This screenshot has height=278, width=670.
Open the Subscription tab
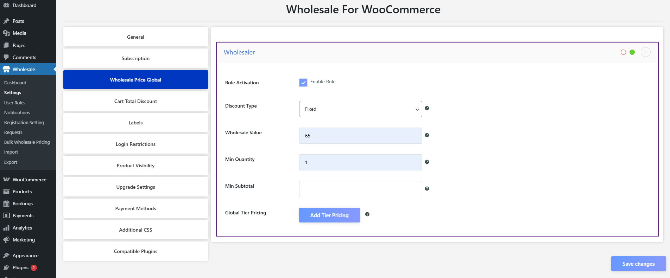pyautogui.click(x=135, y=58)
